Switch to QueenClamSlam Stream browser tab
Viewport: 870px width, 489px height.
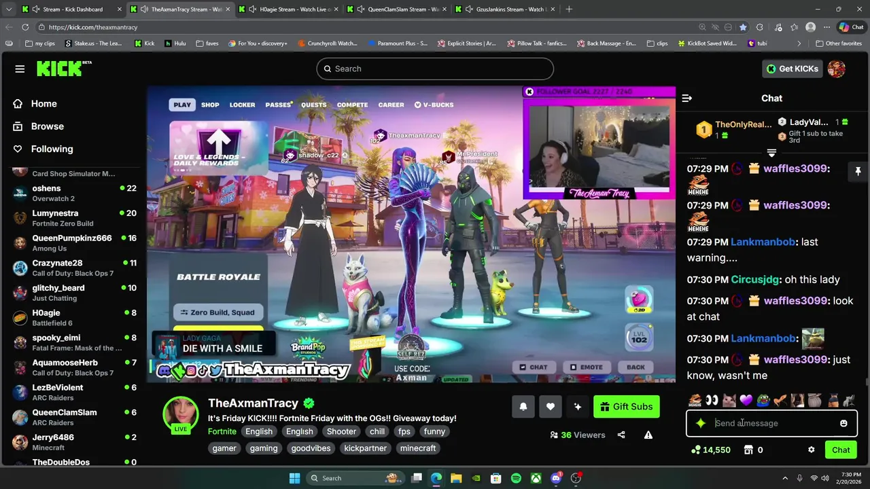(397, 10)
